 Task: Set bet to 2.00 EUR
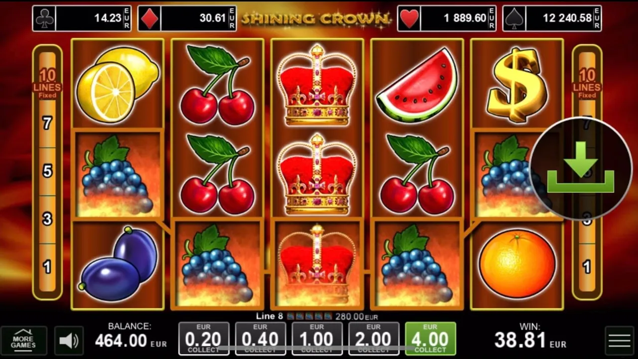[374, 339]
